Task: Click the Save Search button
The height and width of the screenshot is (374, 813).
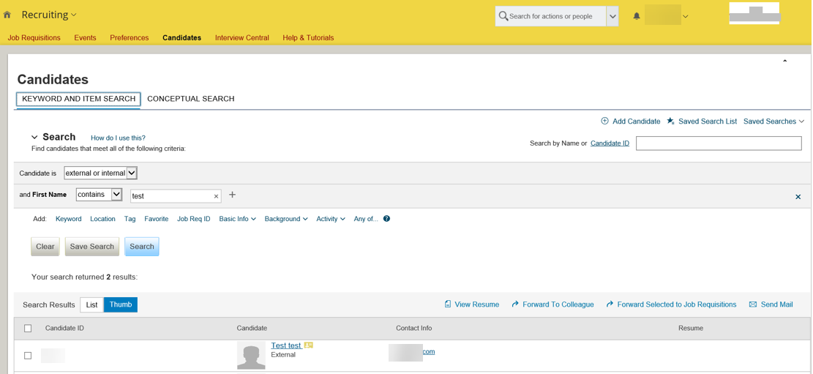Action: click(91, 247)
